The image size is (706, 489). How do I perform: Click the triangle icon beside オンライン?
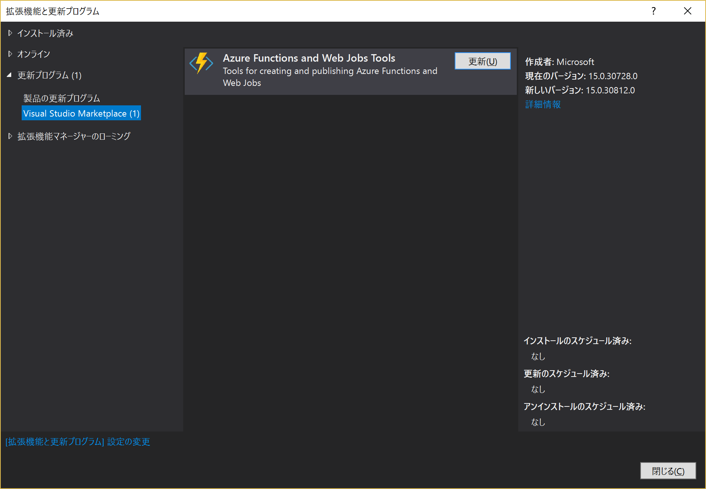[x=9, y=54]
